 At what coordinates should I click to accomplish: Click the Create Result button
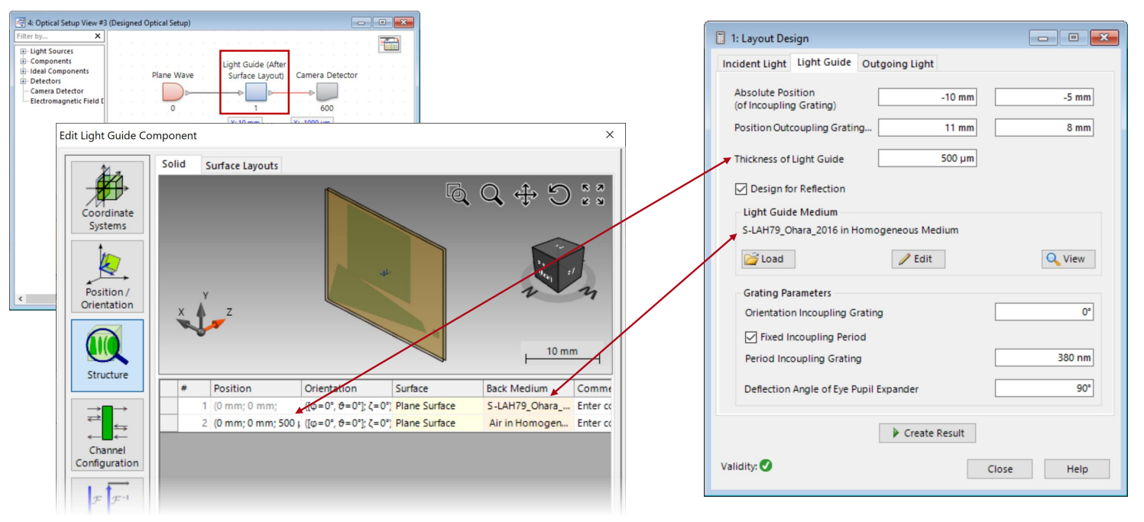tap(927, 433)
